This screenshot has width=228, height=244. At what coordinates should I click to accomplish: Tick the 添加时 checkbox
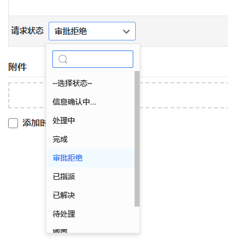click(13, 123)
